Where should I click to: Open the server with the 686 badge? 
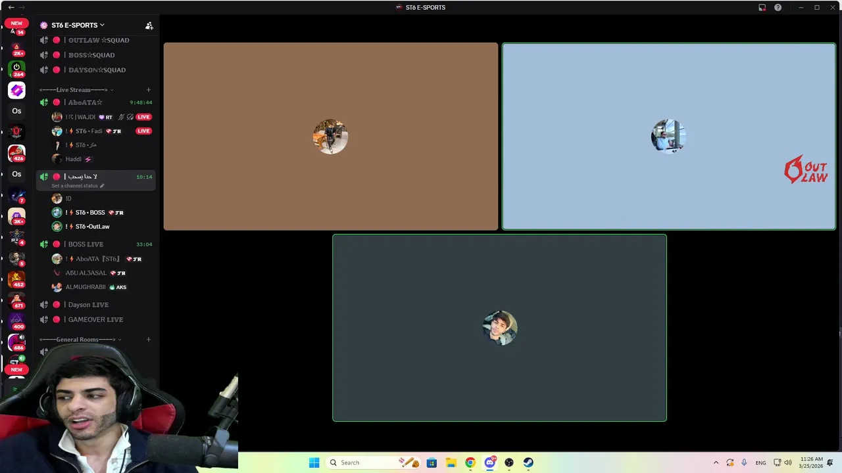(x=16, y=342)
